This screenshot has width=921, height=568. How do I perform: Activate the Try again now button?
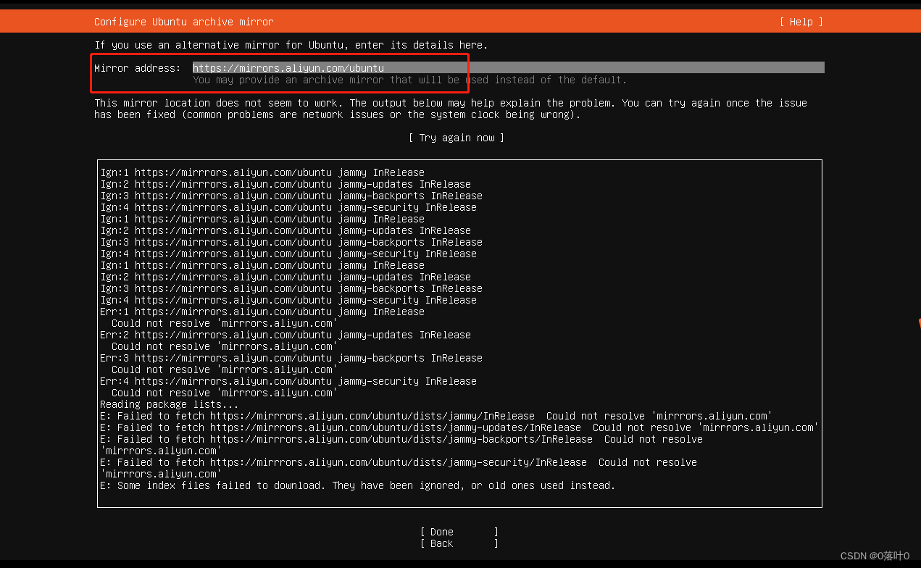click(x=456, y=138)
